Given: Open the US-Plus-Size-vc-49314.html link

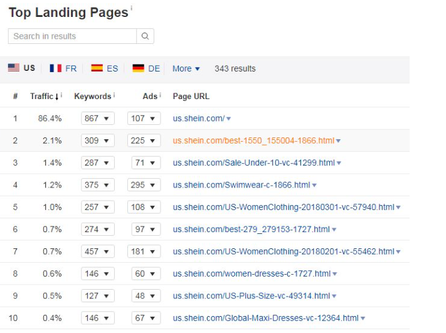Looking at the screenshot, I should pos(251,296).
